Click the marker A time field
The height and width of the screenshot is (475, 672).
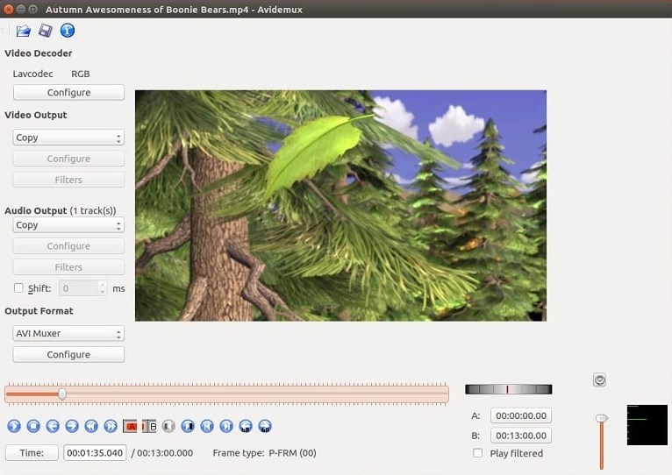[521, 415]
